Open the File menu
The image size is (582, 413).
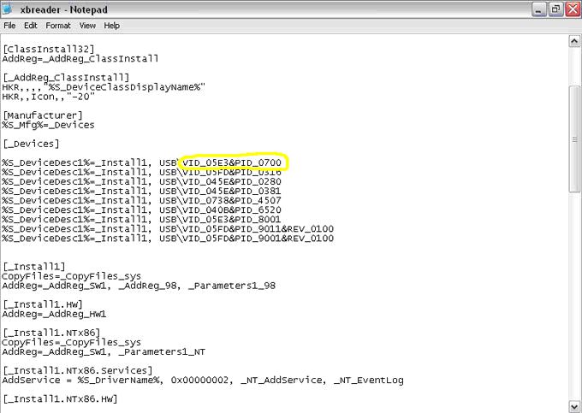tap(10, 26)
